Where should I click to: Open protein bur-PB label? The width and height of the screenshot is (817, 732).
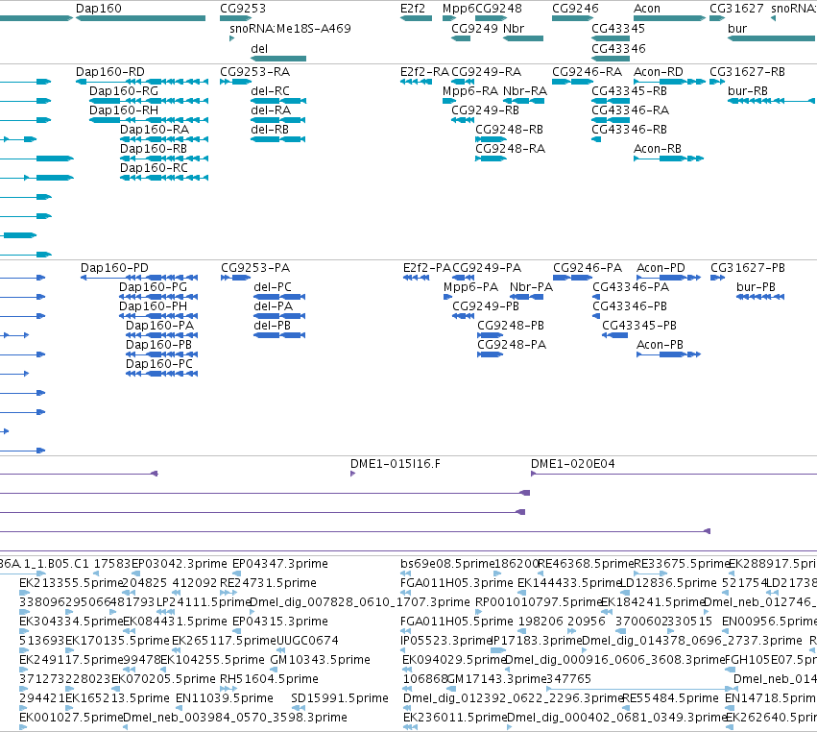coord(756,287)
